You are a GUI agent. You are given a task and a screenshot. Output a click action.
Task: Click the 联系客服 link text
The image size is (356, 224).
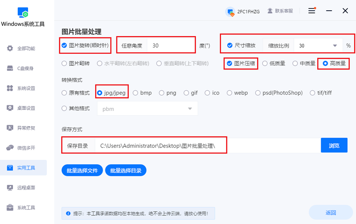pos(284,11)
